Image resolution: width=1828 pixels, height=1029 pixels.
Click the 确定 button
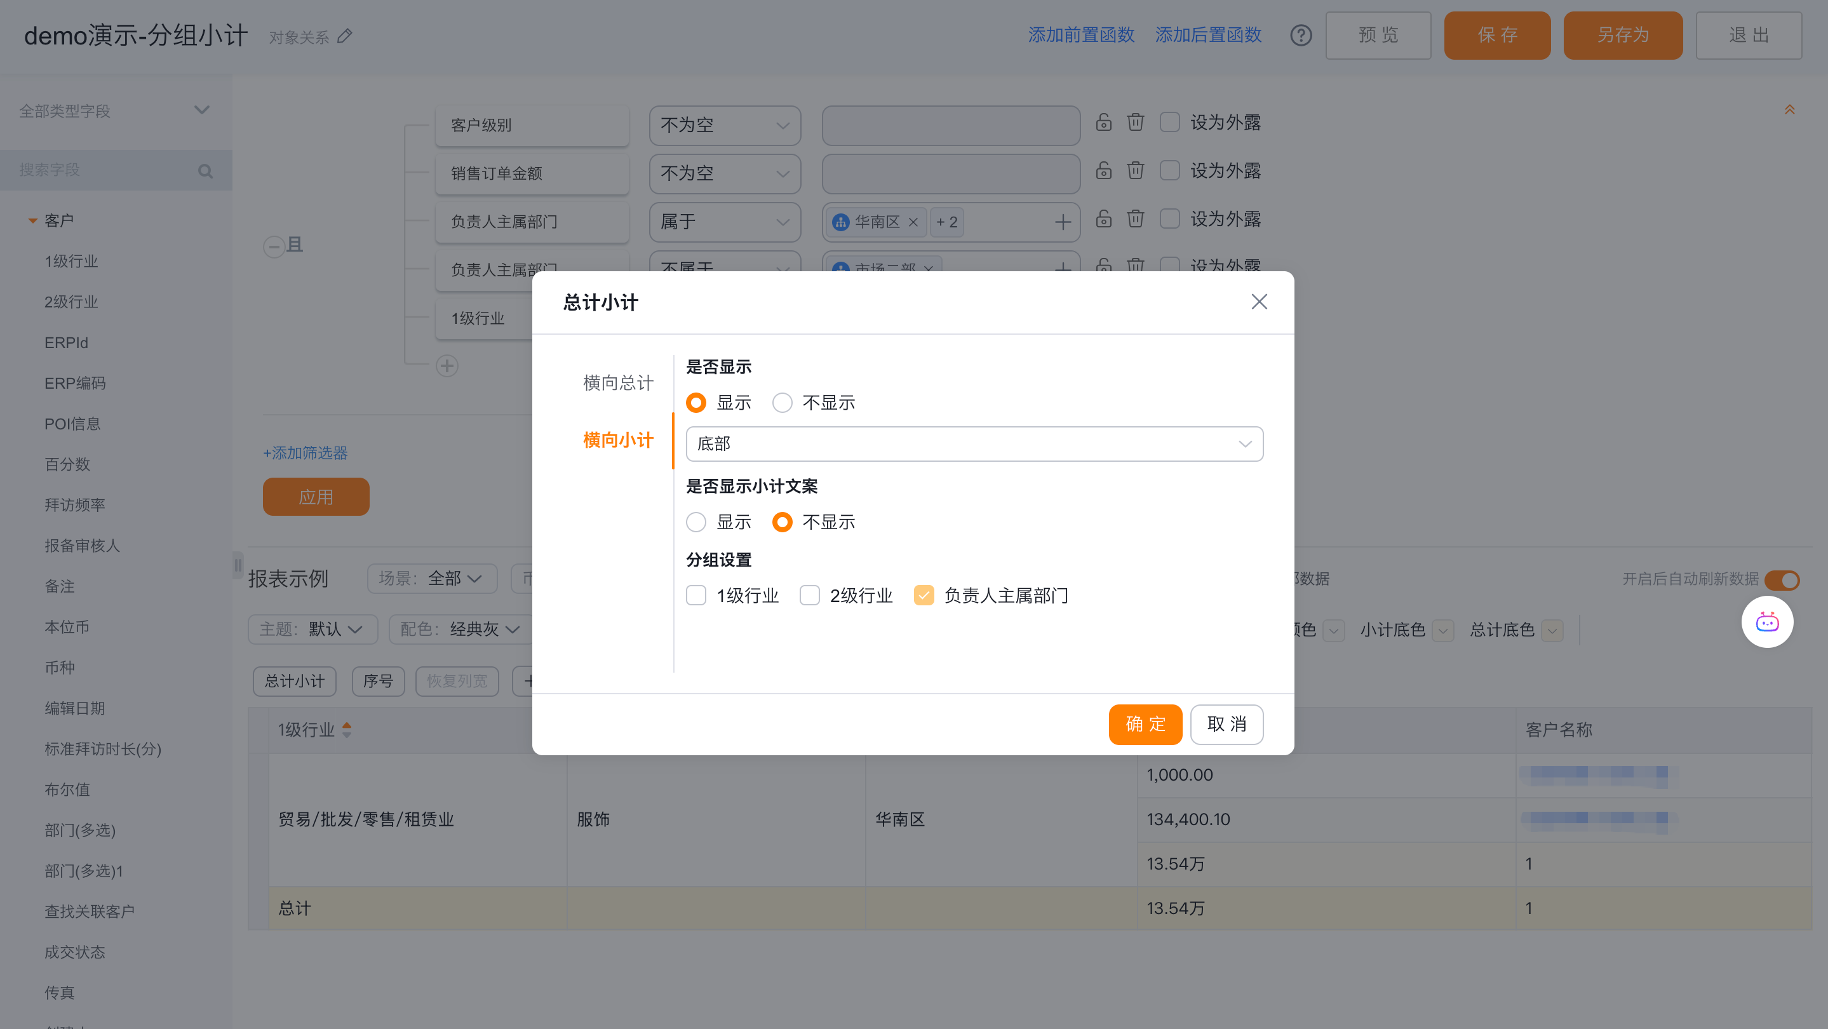point(1145,725)
